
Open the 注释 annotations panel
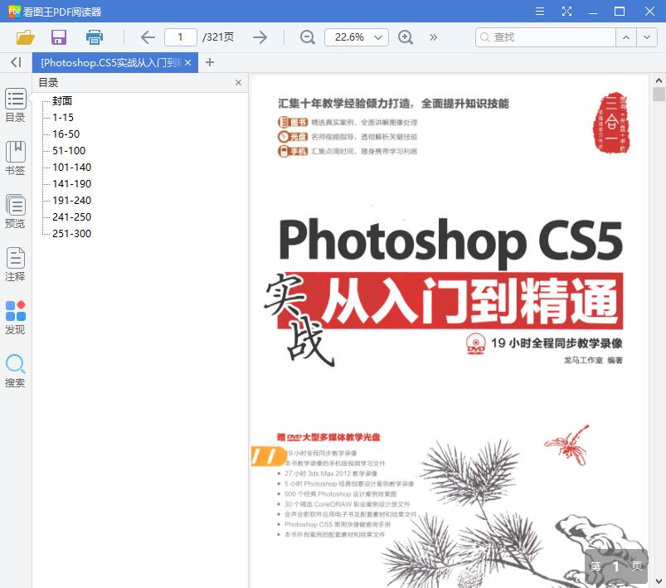(x=15, y=265)
